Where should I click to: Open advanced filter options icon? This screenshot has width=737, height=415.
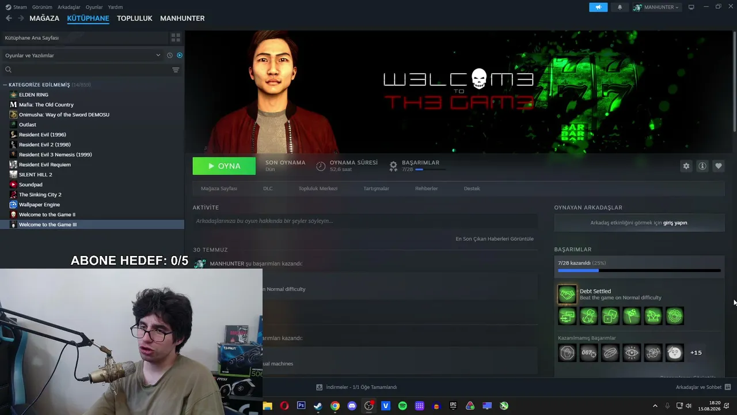coord(176,70)
